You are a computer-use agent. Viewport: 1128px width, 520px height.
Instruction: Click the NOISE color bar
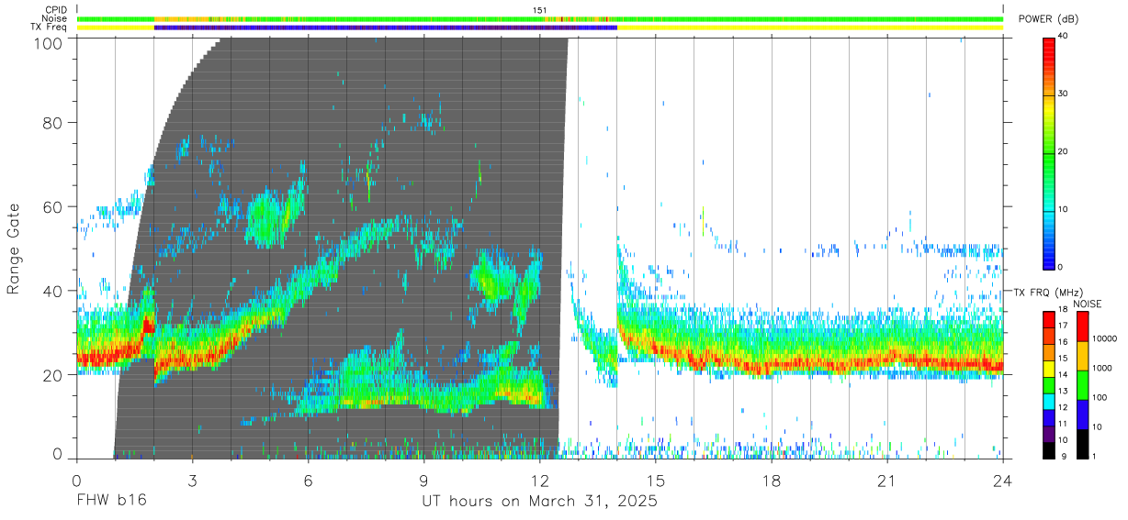pyautogui.click(x=1083, y=385)
